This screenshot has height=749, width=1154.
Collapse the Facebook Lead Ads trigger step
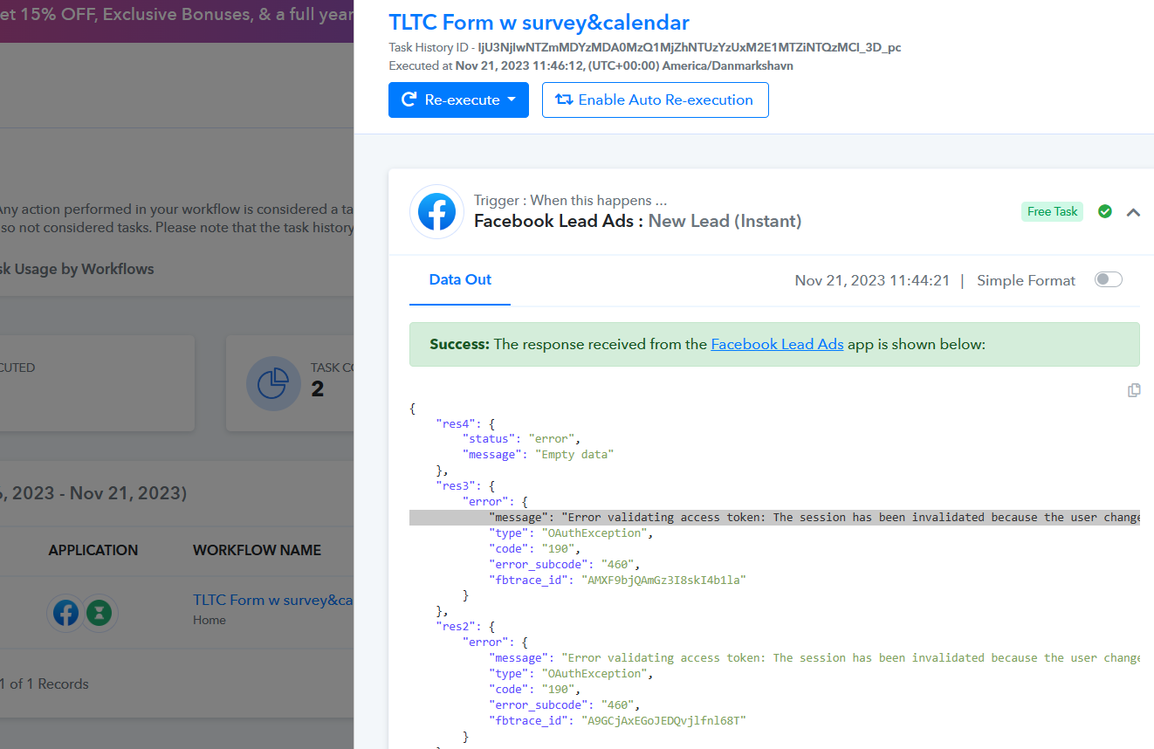point(1133,212)
